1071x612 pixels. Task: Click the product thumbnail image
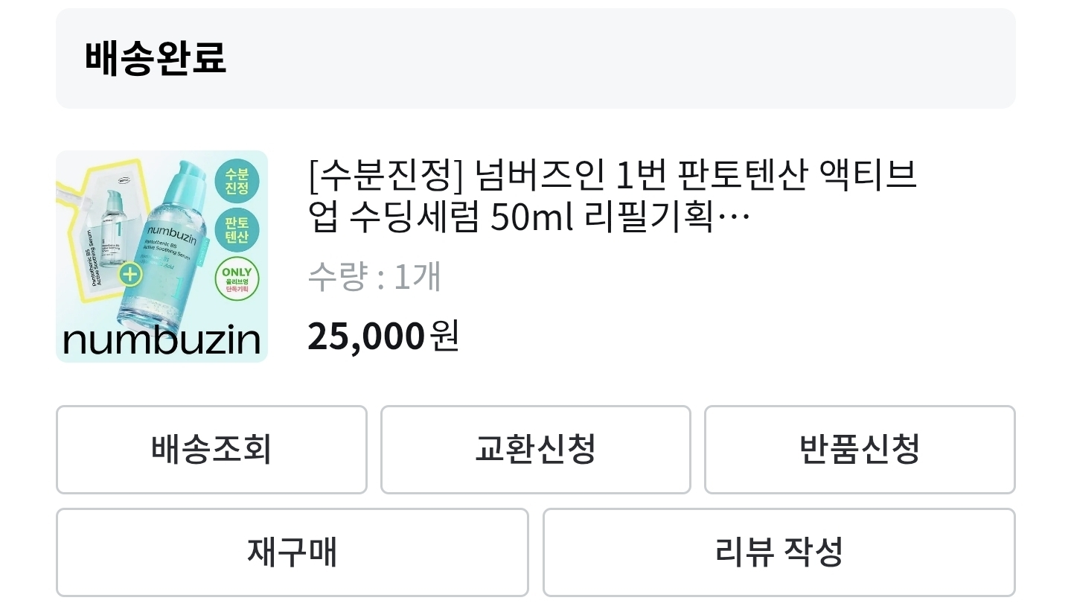(162, 256)
